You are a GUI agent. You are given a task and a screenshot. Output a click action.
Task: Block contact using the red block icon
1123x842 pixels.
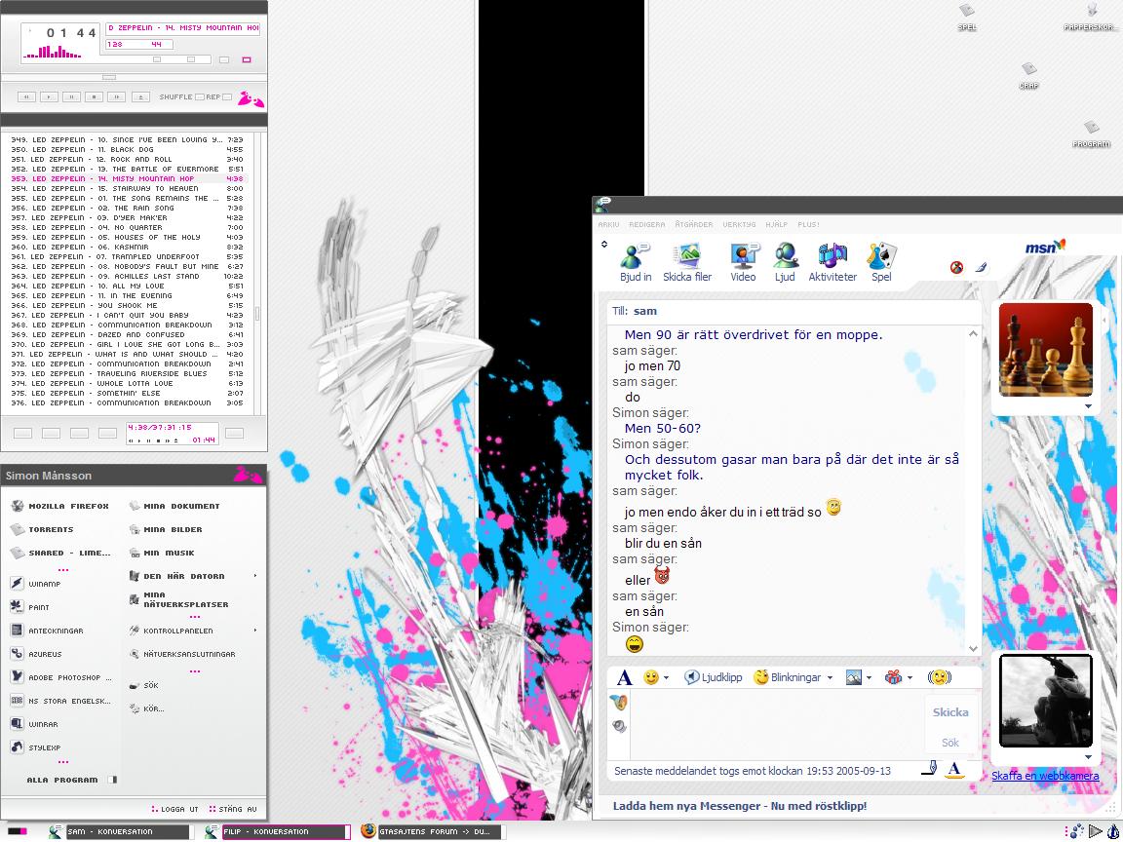point(956,267)
